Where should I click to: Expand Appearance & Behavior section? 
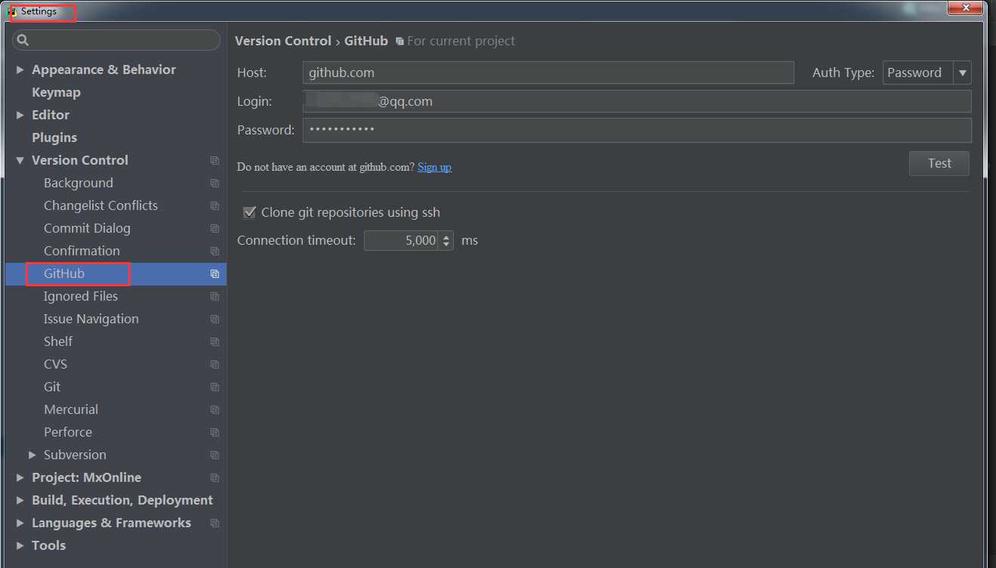tap(20, 69)
